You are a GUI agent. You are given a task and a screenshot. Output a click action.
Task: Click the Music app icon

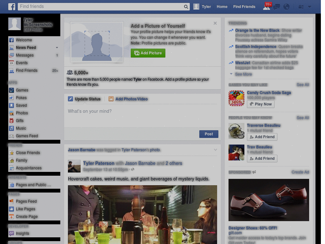coord(11,128)
